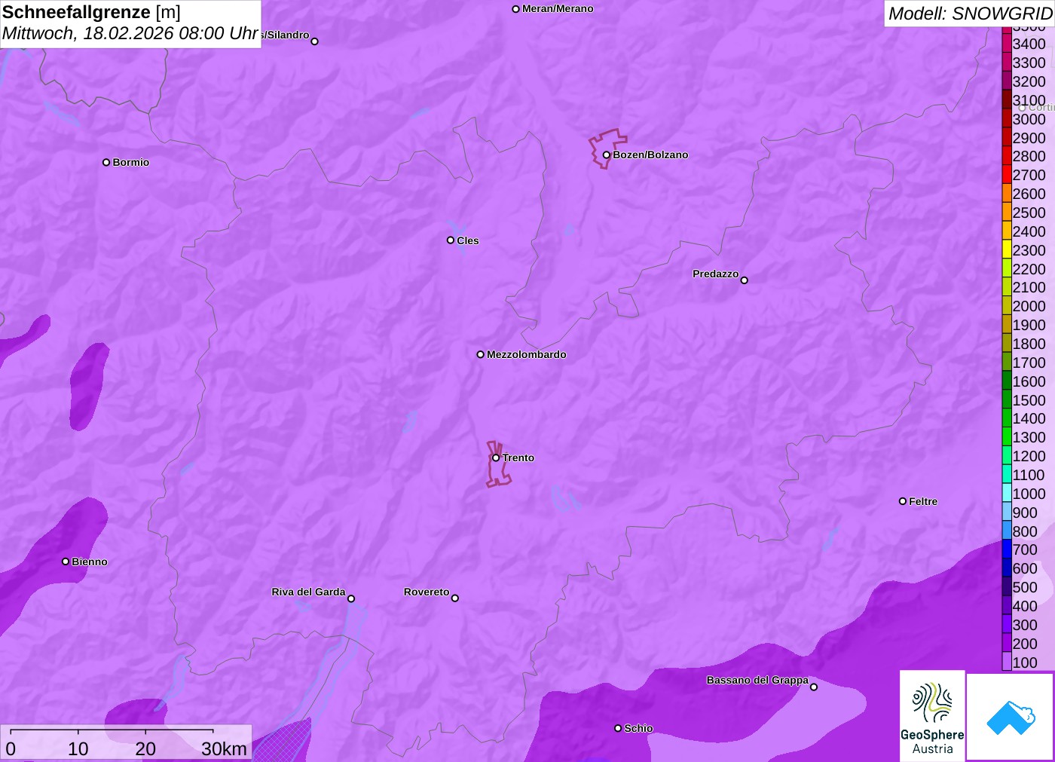The width and height of the screenshot is (1055, 762).
Task: Click the 2700 m red legend swatch
Action: (x=1007, y=174)
